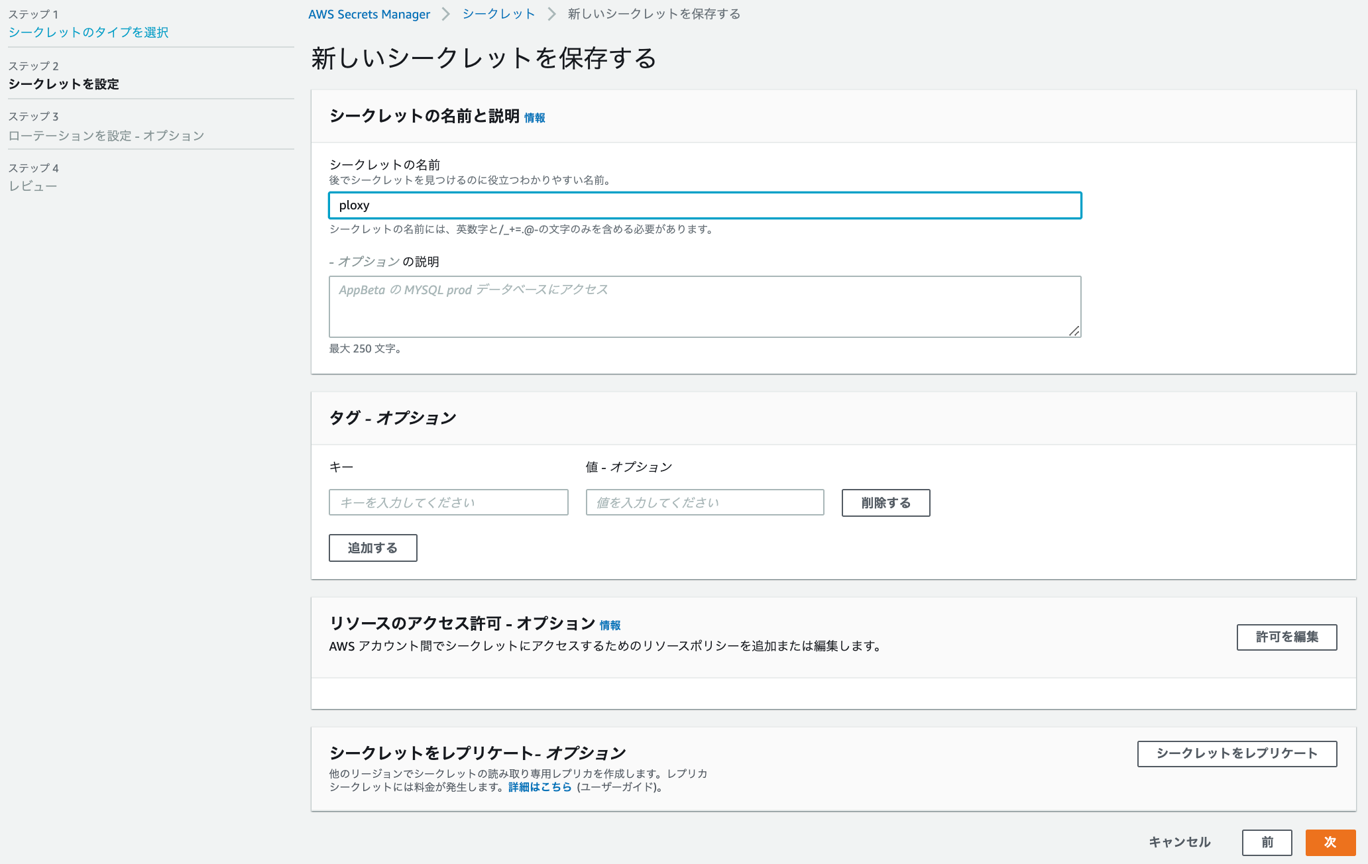
Task: Focus the tag キー input field
Action: point(448,502)
